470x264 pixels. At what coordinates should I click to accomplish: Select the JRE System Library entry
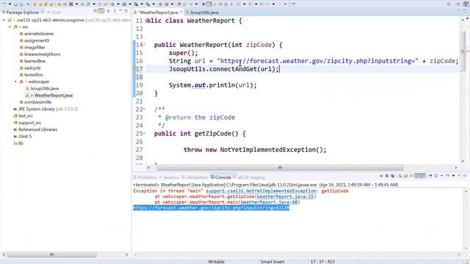[x=46, y=109]
